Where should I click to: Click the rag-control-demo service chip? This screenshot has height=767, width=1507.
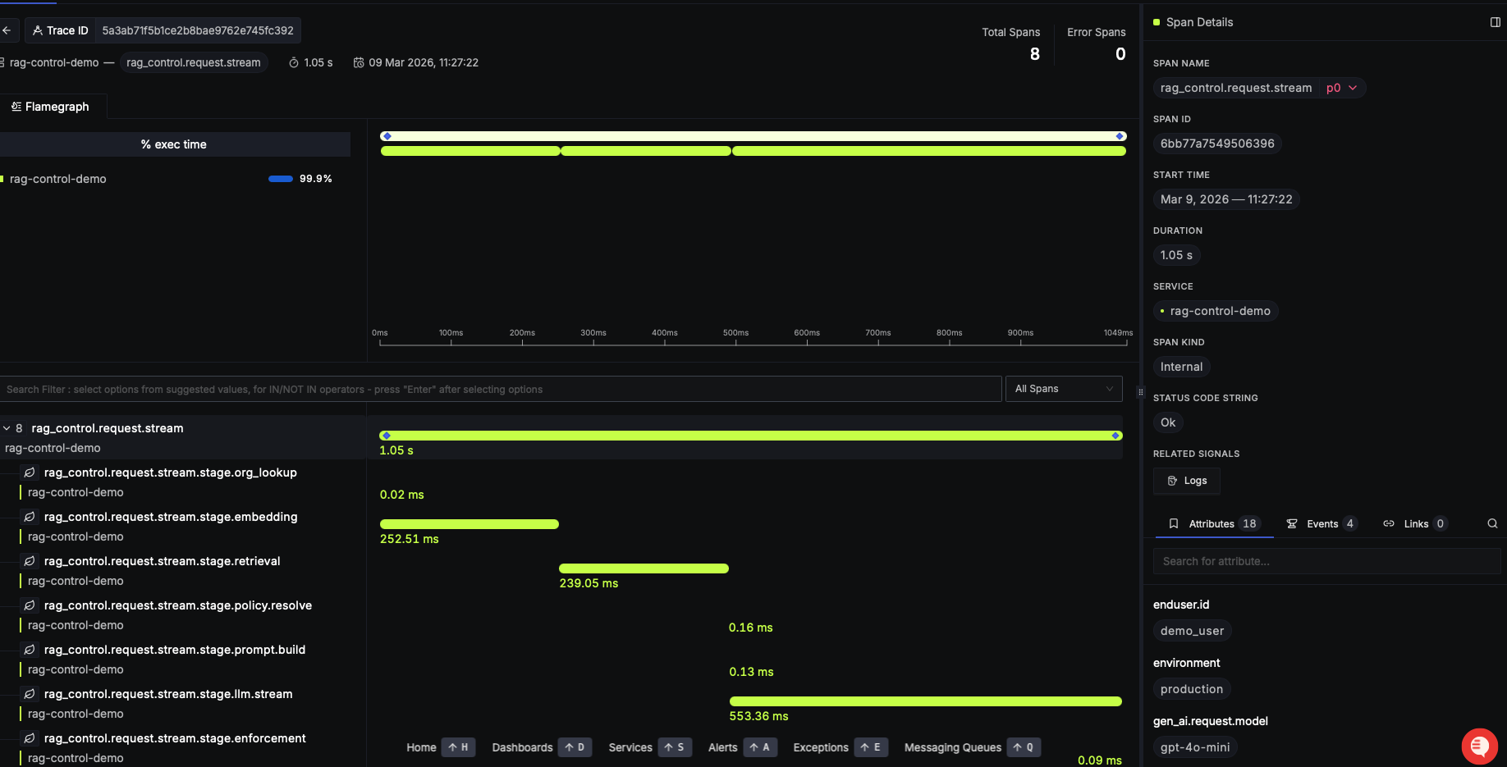[1216, 311]
